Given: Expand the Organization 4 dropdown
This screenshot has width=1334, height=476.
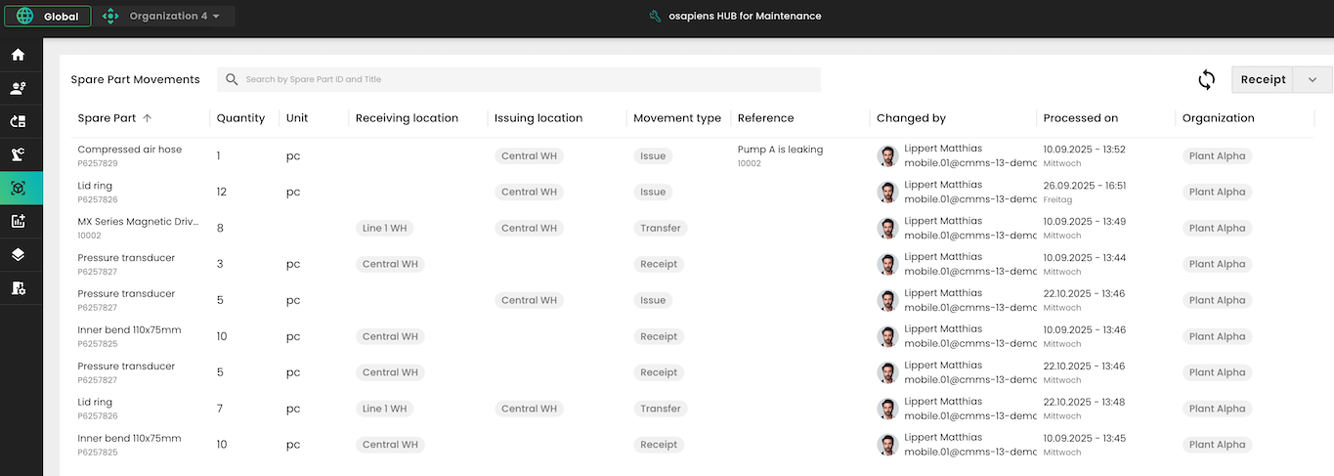Looking at the screenshot, I should tap(168, 17).
